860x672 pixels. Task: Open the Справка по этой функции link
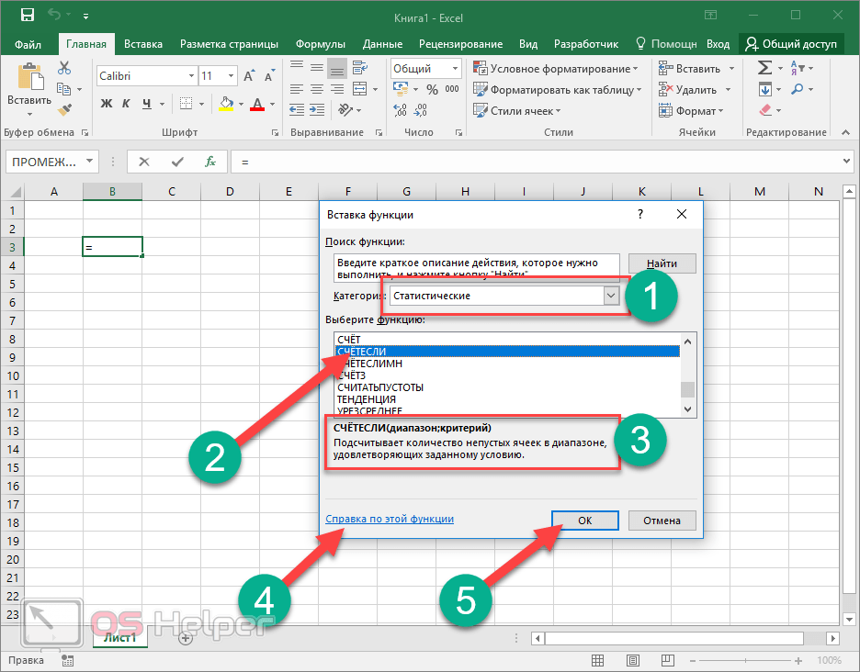click(390, 519)
